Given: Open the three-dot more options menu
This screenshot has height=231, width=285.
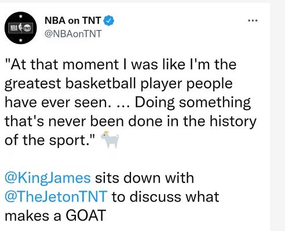Looking at the screenshot, I should point(253,20).
